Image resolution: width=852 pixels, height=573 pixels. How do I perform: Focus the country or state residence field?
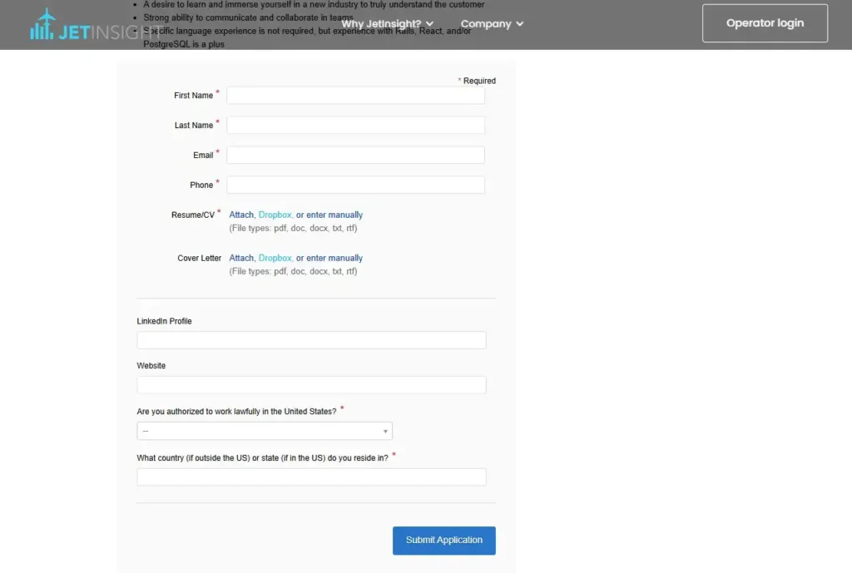tap(311, 477)
